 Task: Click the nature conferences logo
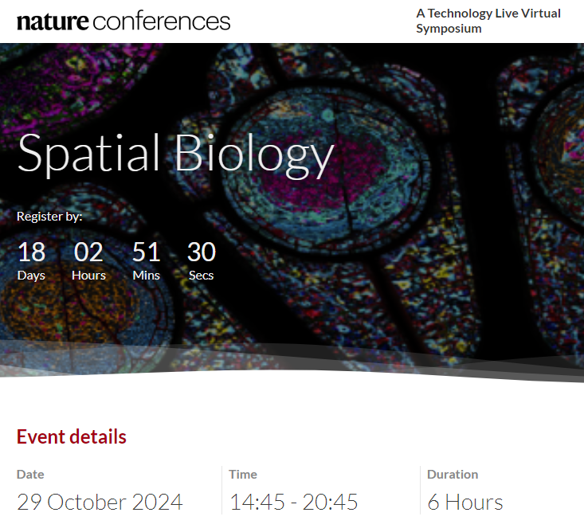pyautogui.click(x=123, y=21)
